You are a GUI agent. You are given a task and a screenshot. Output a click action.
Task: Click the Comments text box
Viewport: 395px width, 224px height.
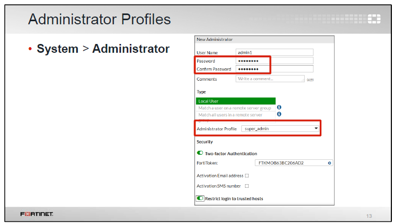269,79
